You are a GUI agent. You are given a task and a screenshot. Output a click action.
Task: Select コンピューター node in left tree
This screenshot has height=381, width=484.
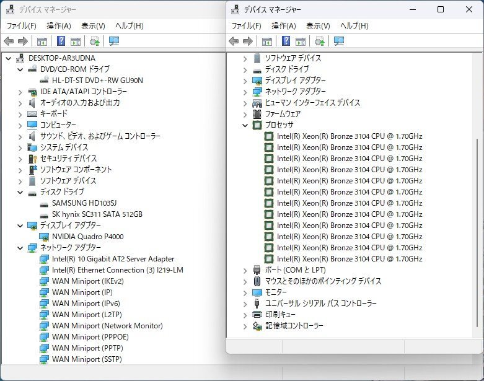coord(58,125)
